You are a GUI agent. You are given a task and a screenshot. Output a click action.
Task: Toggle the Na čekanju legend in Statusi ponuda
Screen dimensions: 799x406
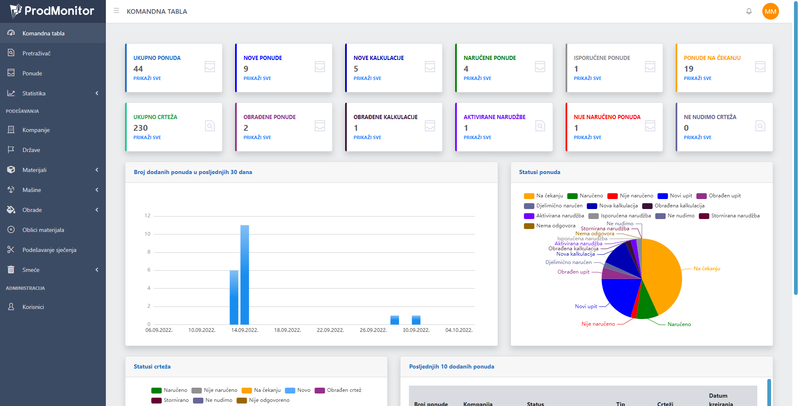pos(544,196)
